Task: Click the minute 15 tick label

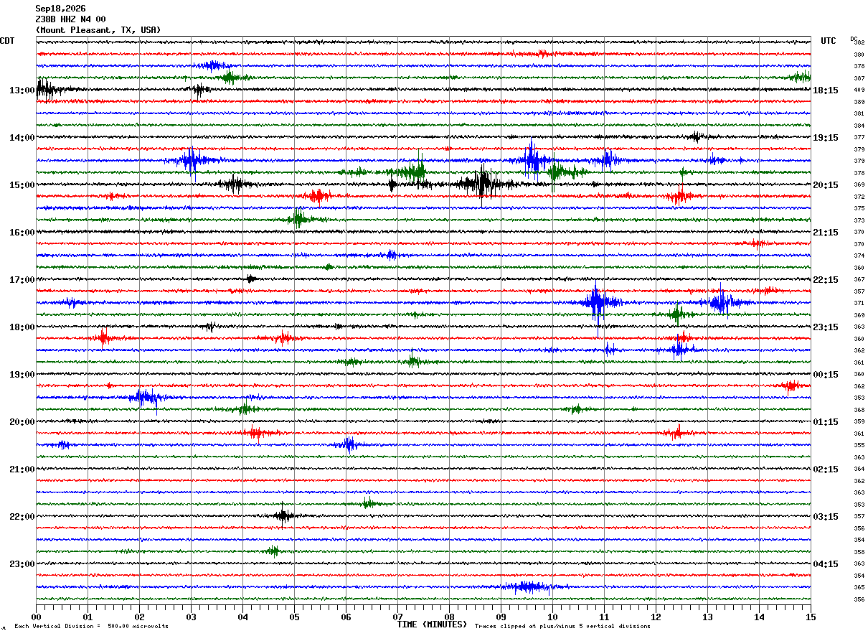Action: click(811, 617)
